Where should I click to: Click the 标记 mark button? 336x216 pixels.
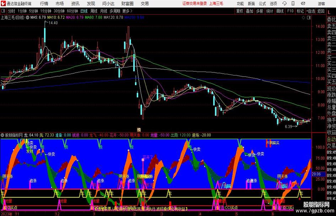coord(300,11)
